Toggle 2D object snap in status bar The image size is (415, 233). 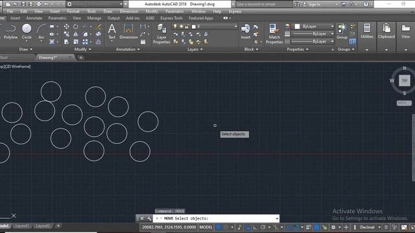pyautogui.click(x=296, y=227)
